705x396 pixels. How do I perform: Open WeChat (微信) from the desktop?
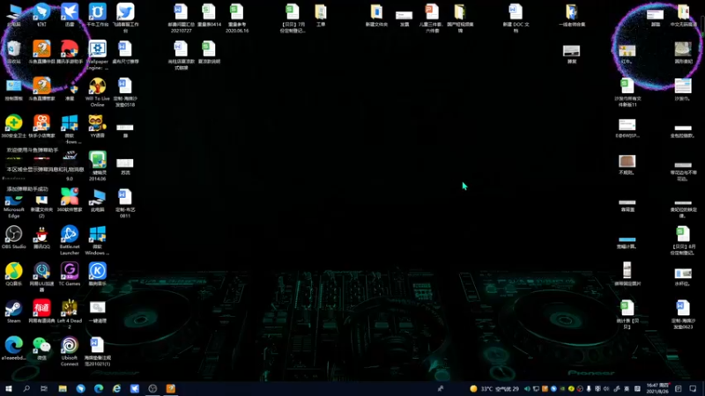(x=41, y=348)
